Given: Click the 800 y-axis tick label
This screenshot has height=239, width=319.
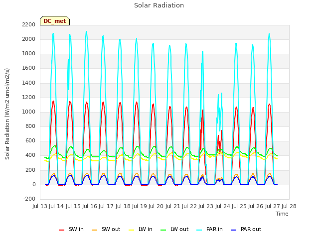Looking at the screenshot, I should click(x=30, y=126).
